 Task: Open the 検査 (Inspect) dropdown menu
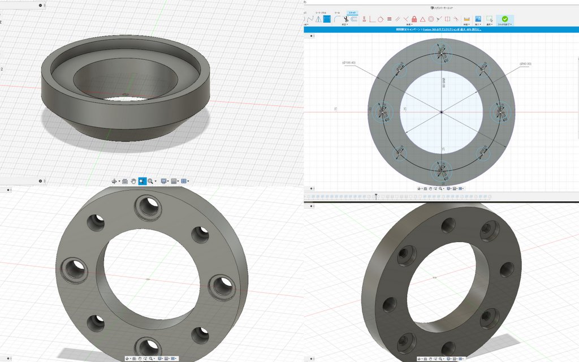[x=466, y=24]
